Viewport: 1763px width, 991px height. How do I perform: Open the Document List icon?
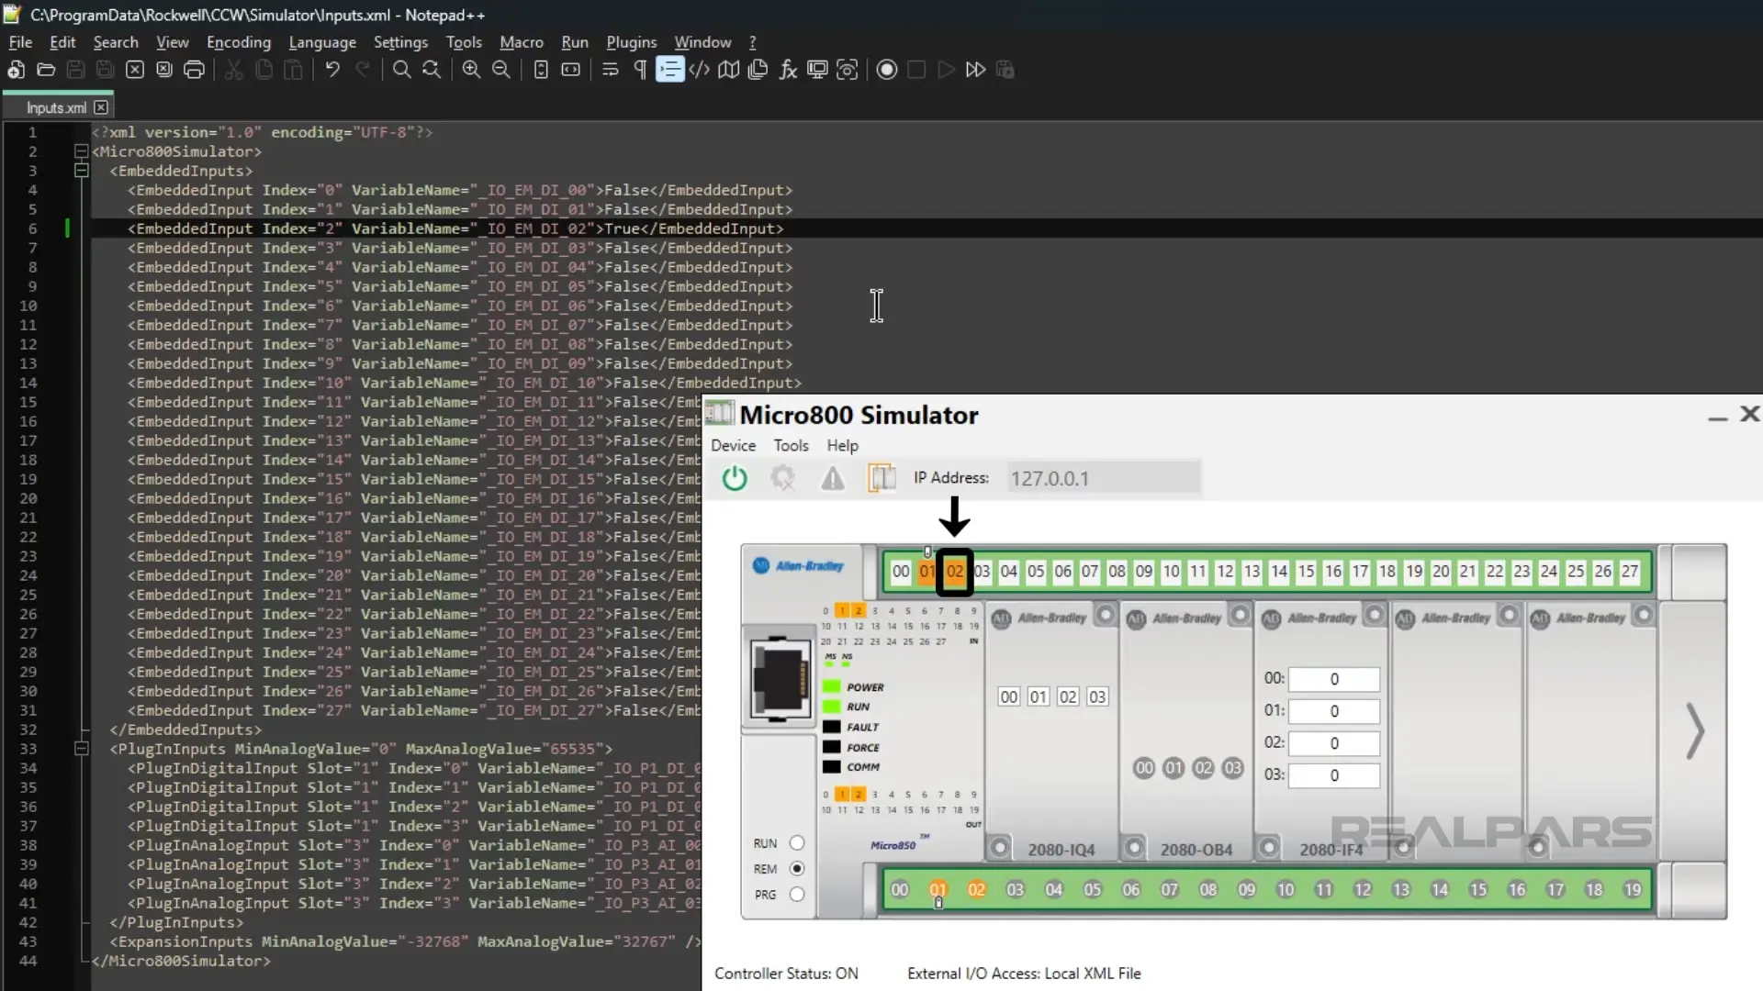pyautogui.click(x=758, y=70)
